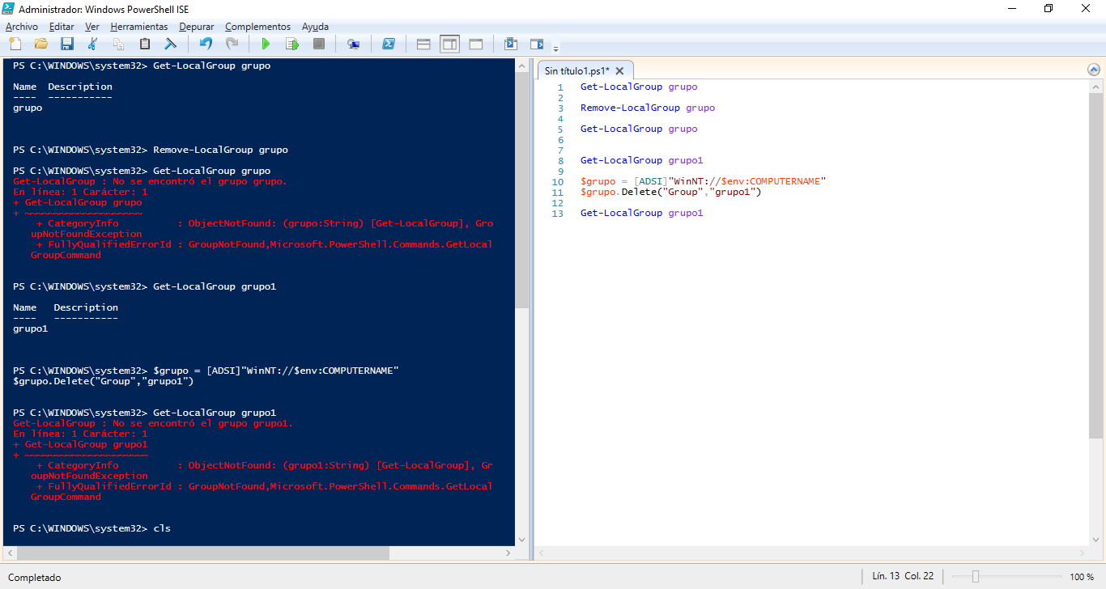Open the Archivo menu

[22, 27]
